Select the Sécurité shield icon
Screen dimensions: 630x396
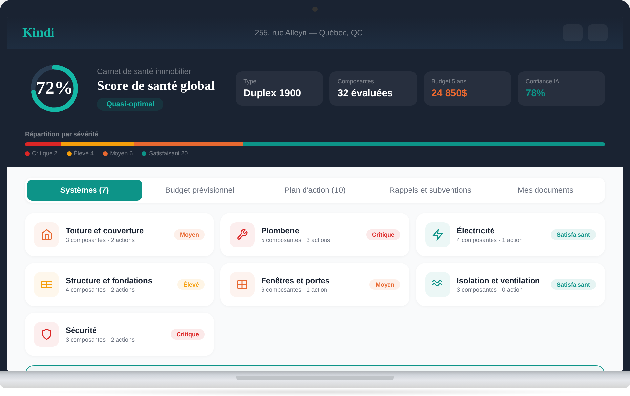click(x=47, y=334)
